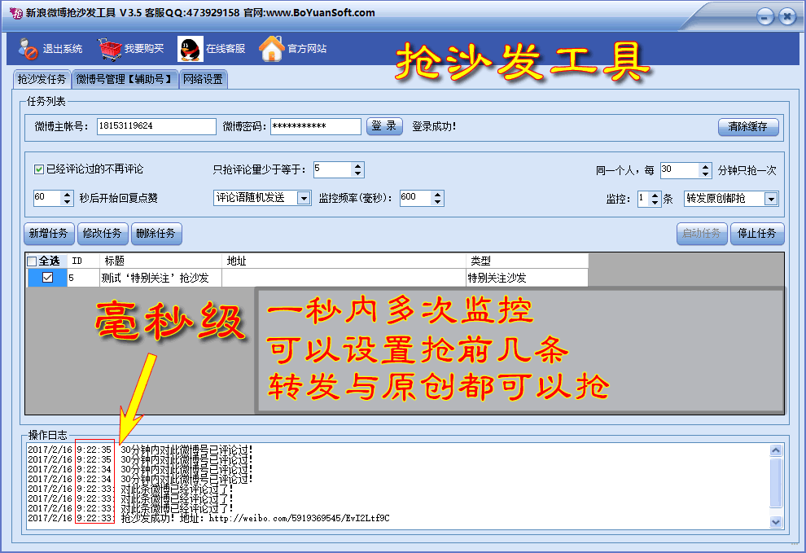
Task: Click the 停止任务 button
Action: [757, 234]
